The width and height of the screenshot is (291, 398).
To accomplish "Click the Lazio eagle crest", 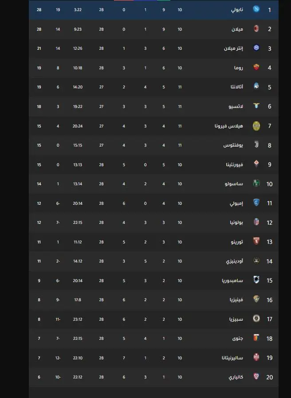I will tap(256, 106).
